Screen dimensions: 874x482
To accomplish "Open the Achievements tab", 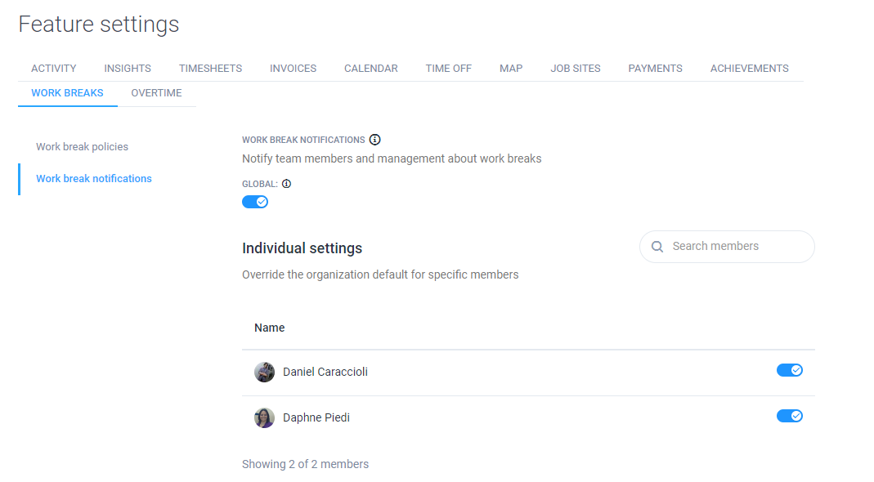I will click(749, 69).
